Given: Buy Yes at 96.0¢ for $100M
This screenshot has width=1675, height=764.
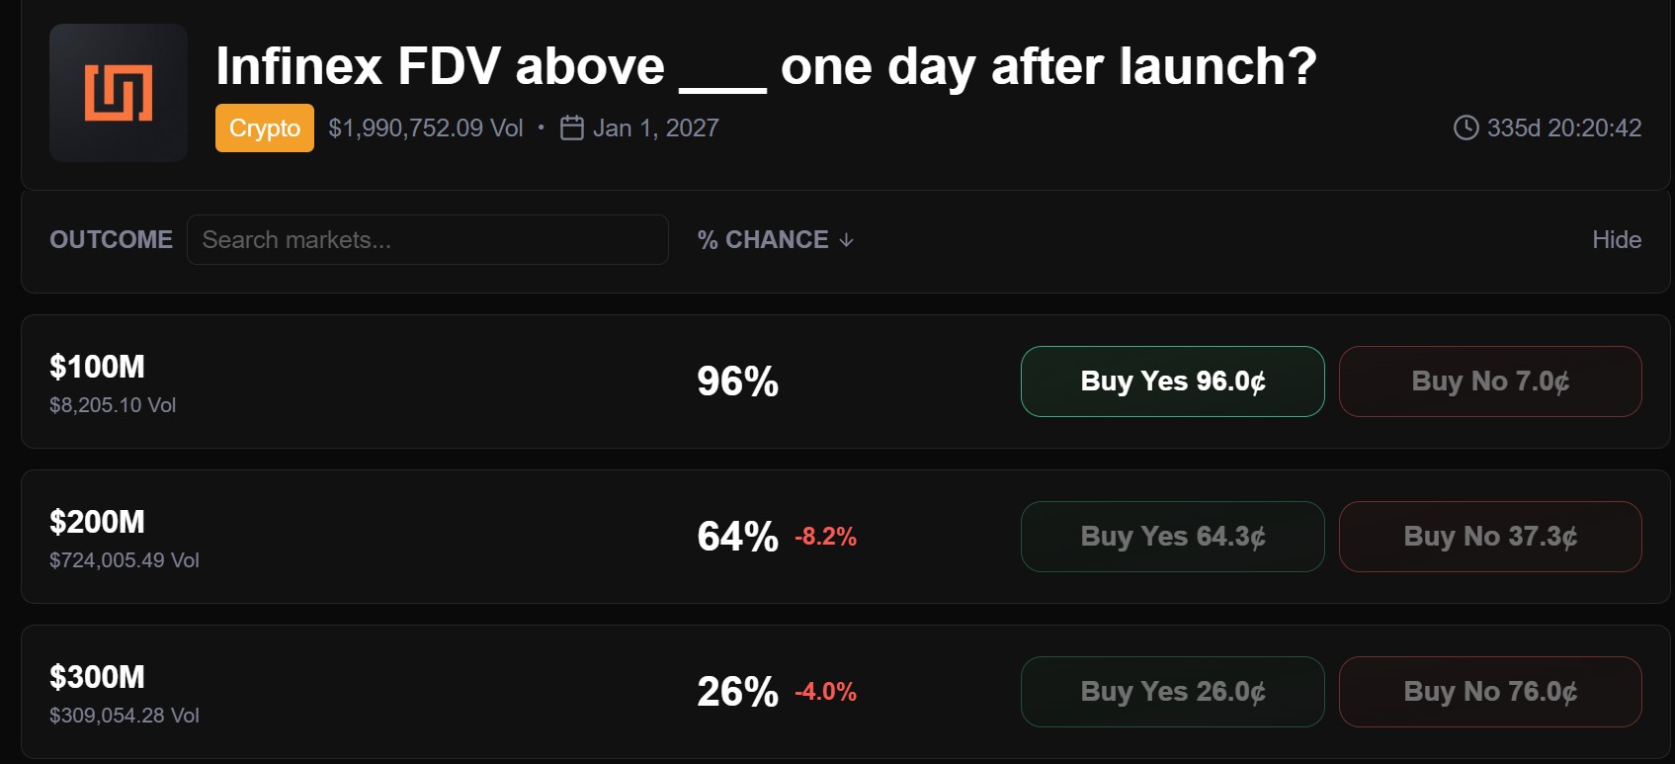Looking at the screenshot, I should coord(1172,382).
